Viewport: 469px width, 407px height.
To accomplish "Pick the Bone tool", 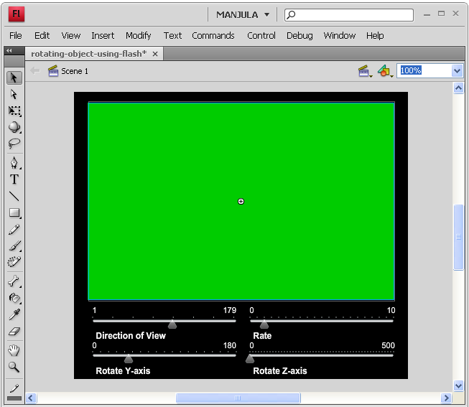I will click(x=14, y=281).
